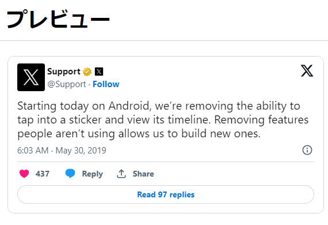This screenshot has width=328, height=225.
Task: Click the May 30, 2019 date
Action: click(81, 151)
